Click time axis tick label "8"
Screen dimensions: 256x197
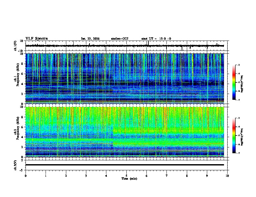point(187,176)
